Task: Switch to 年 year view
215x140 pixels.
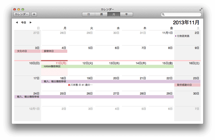Action: 126,14
